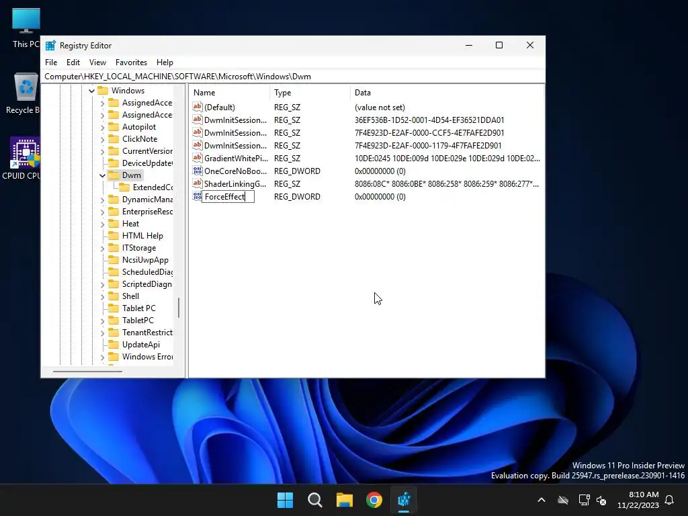
Task: Expand the ClickNote key
Action: [x=103, y=139]
